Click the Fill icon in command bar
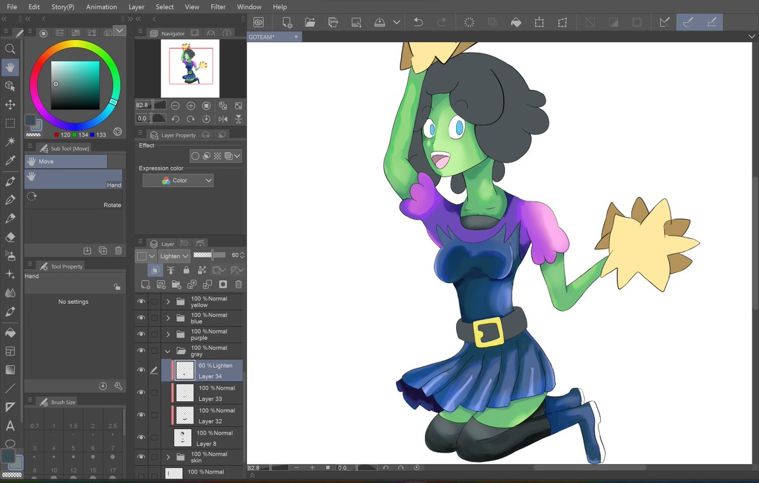This screenshot has height=483, width=759. click(516, 22)
